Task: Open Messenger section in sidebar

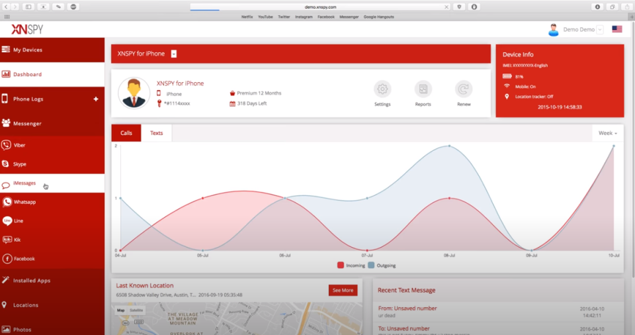Action: (x=52, y=123)
